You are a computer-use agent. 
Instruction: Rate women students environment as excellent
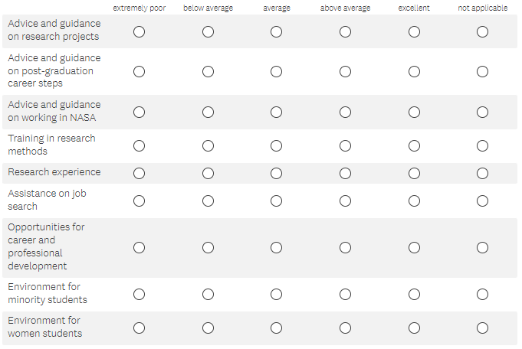click(x=414, y=328)
